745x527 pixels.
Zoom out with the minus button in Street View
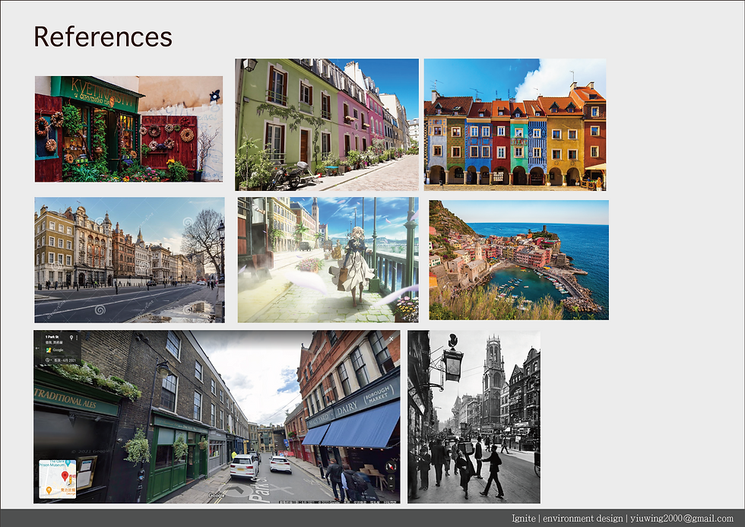(391, 486)
